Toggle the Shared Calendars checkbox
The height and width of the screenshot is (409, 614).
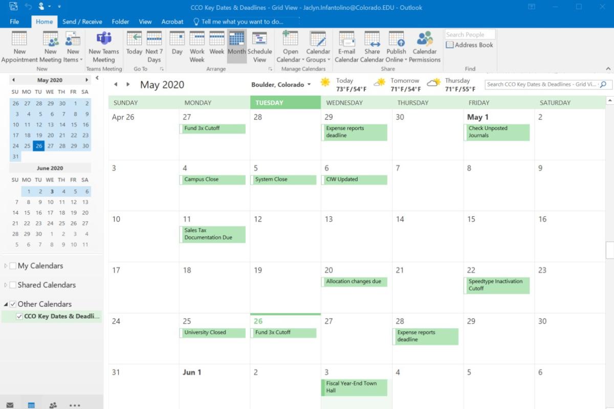[13, 285]
